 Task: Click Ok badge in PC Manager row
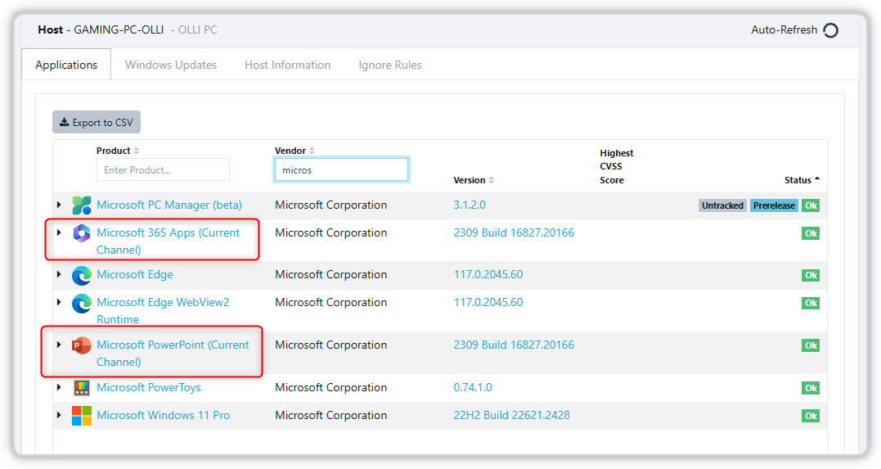tap(810, 205)
